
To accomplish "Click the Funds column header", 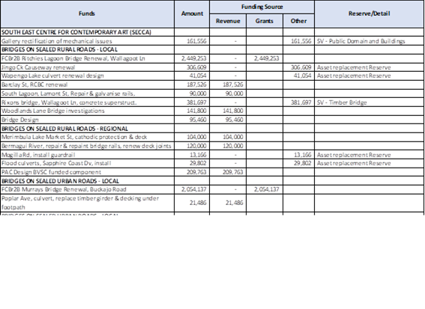I will click(x=87, y=13).
